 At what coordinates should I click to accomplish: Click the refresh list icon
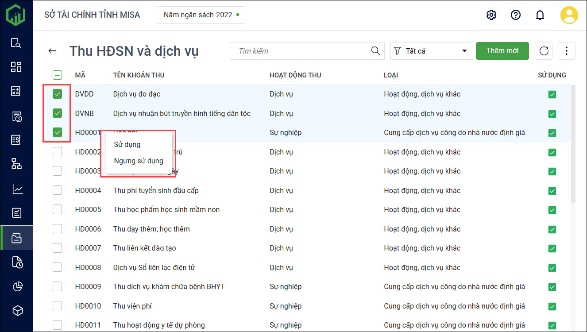tap(544, 51)
